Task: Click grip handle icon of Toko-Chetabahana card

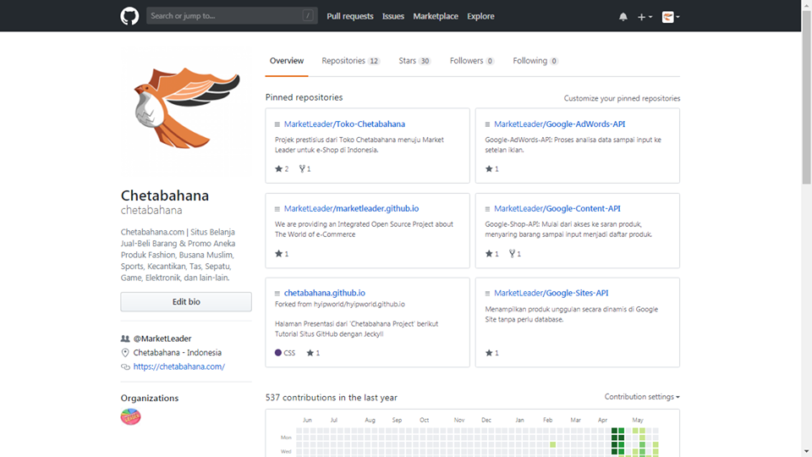Action: pos(277,124)
